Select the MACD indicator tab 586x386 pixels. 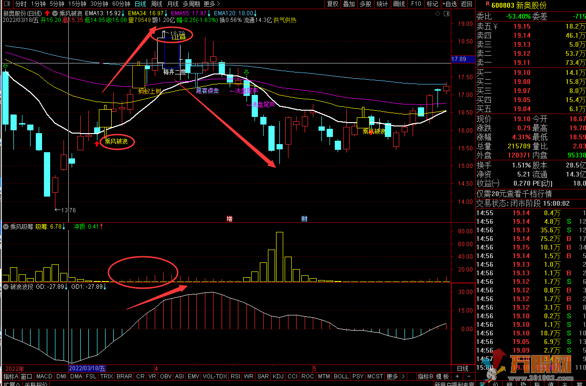pyautogui.click(x=44, y=376)
